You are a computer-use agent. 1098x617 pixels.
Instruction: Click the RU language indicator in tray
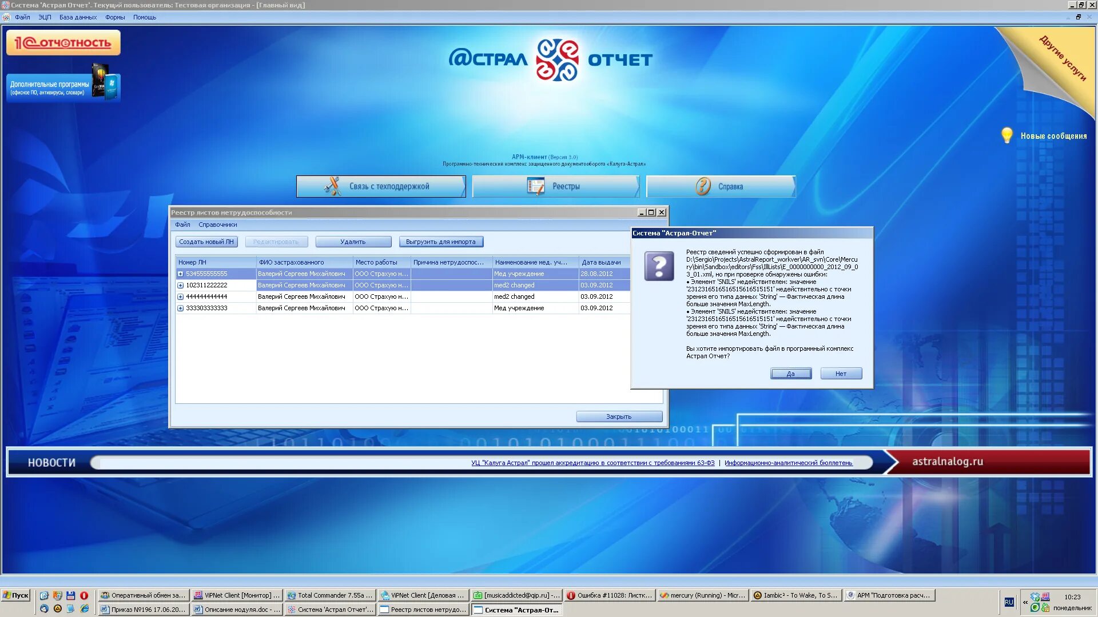click(1009, 602)
